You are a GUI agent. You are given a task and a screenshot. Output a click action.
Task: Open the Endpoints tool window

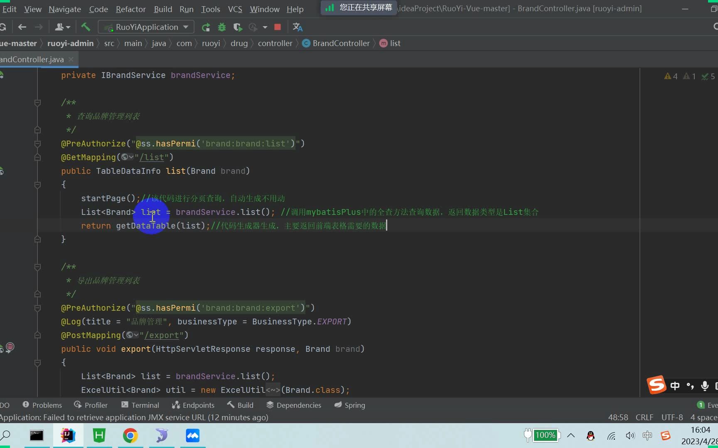click(x=193, y=405)
